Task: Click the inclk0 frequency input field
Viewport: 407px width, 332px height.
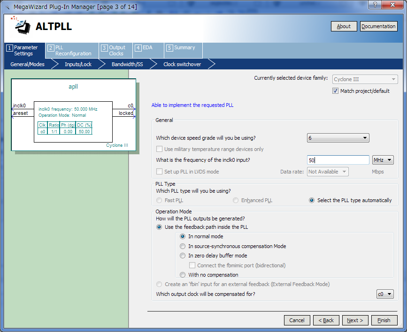Action: 338,160
